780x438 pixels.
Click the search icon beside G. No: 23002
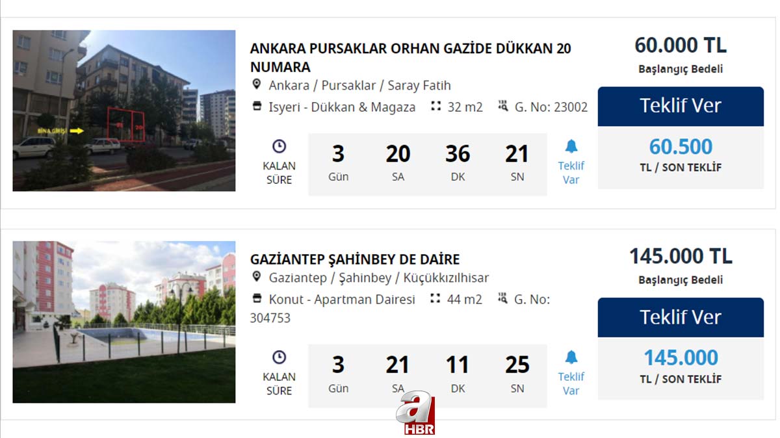coord(503,107)
